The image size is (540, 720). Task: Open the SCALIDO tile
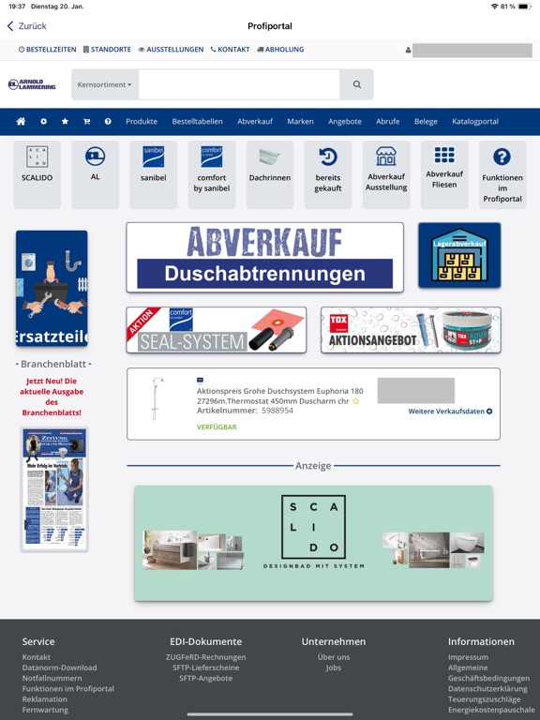(x=37, y=175)
